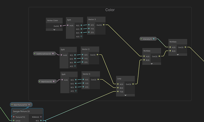Select the MainColor(4) property node
Viewport: 204px width, 122px height.
[46, 81]
